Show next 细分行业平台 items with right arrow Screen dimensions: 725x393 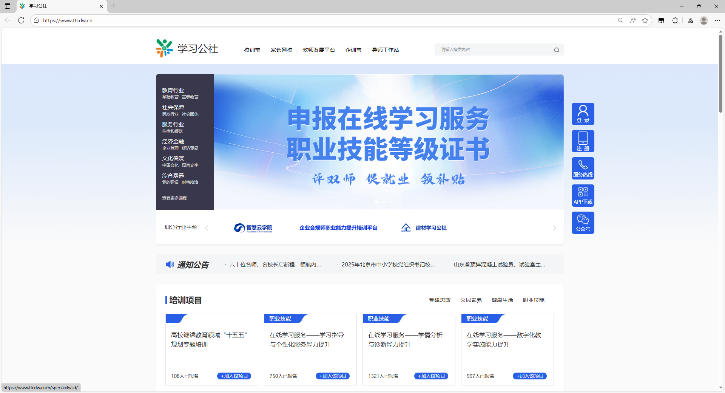554,228
